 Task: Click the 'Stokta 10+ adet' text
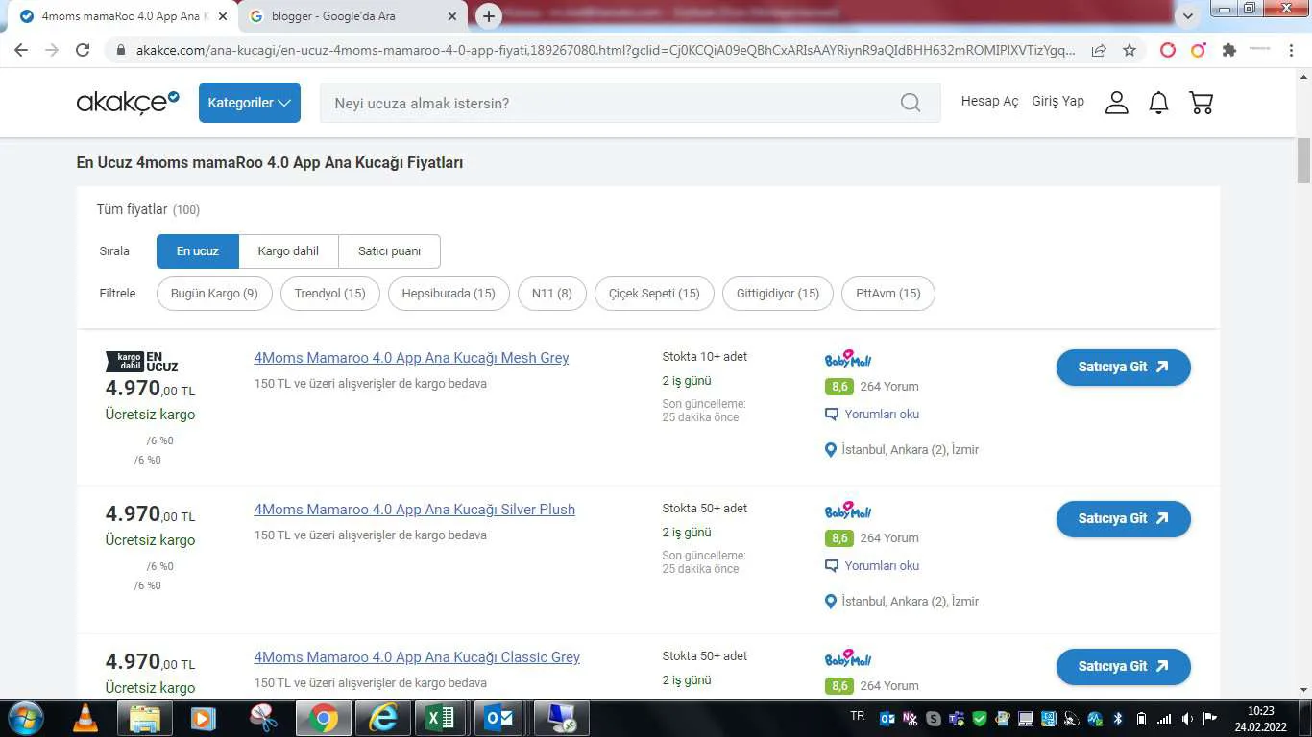pyautogui.click(x=704, y=357)
